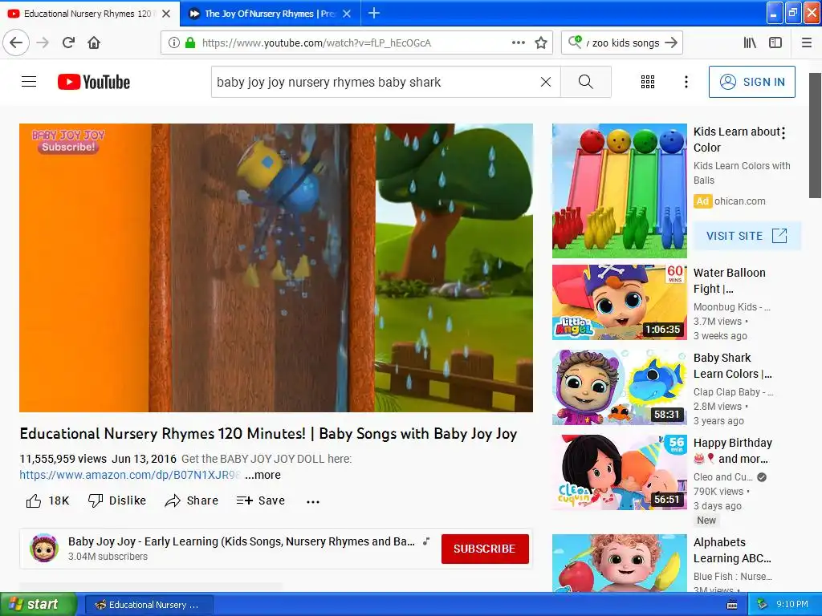Open Kids Learn about Color ad thumbnail
This screenshot has width=822, height=616.
point(619,191)
